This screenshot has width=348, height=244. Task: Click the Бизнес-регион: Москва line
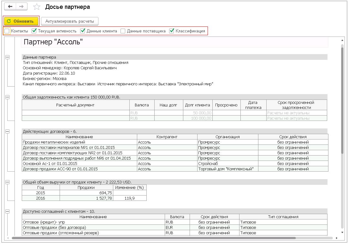tap(44, 79)
